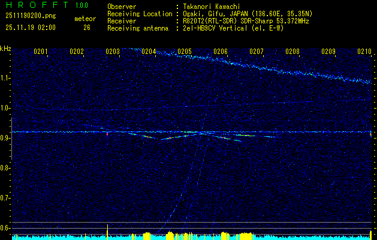
Task: Click the version number 1.0.0
Action: [x=82, y=5]
